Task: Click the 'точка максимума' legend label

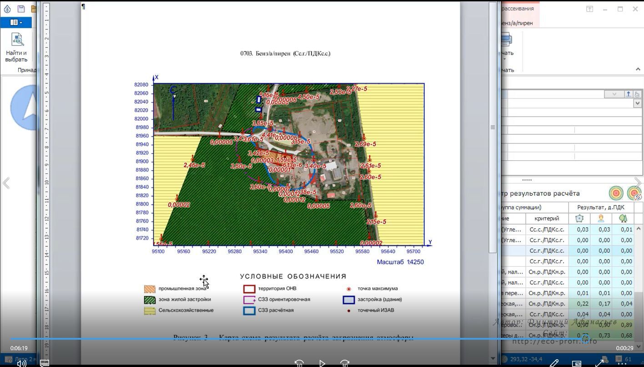Action: [x=377, y=289]
